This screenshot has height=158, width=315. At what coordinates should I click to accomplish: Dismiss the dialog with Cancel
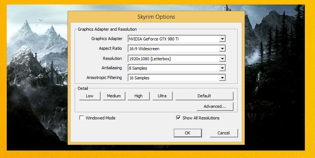tap(224, 133)
